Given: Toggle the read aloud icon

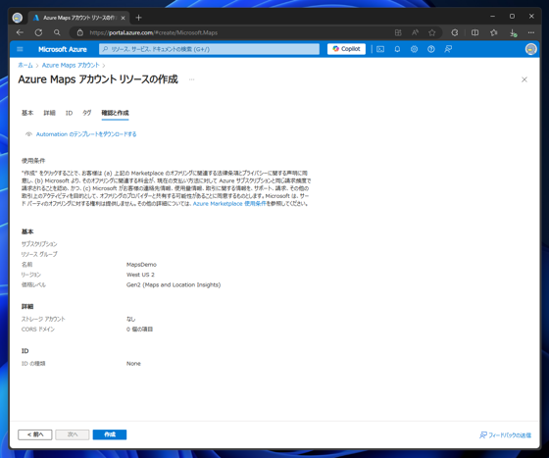Looking at the screenshot, I should point(415,32).
